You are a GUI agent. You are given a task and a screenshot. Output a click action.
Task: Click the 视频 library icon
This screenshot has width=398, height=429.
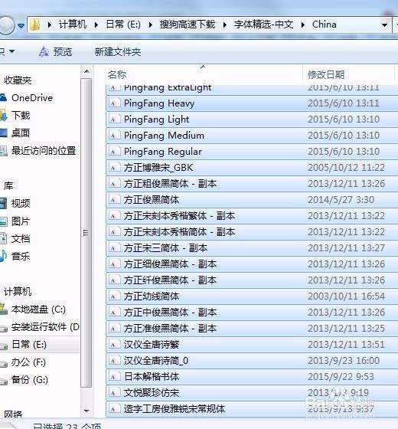[3, 204]
